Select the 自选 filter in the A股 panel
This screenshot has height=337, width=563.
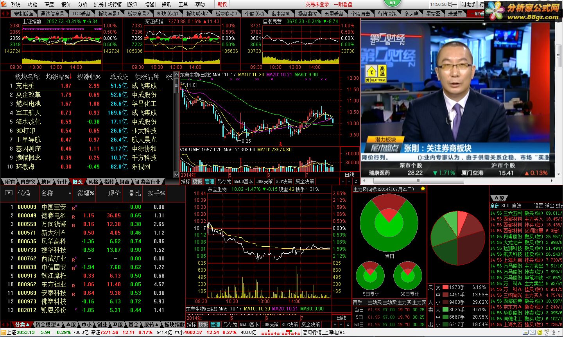(x=516, y=206)
